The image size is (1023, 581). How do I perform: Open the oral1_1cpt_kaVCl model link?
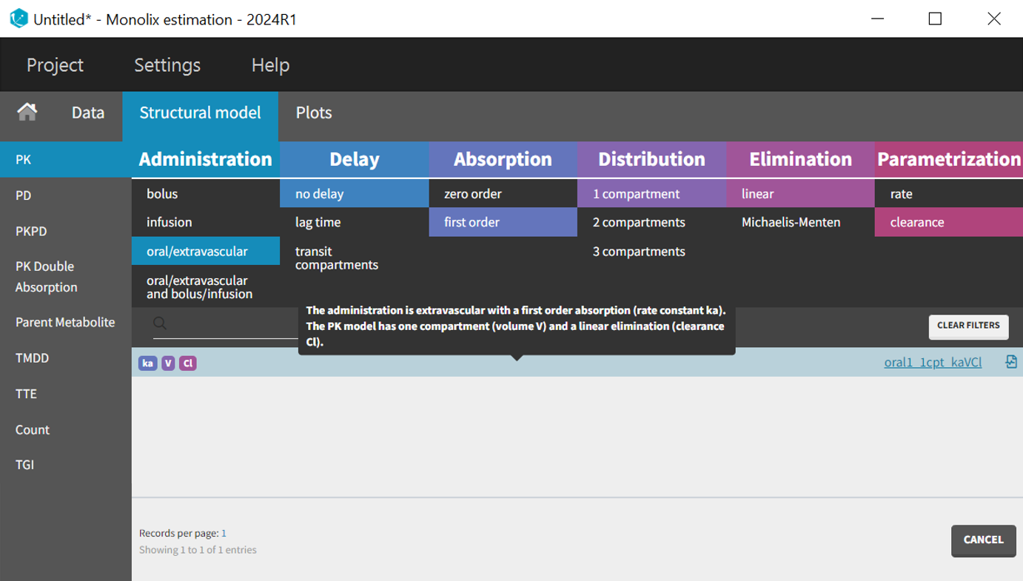[933, 363]
